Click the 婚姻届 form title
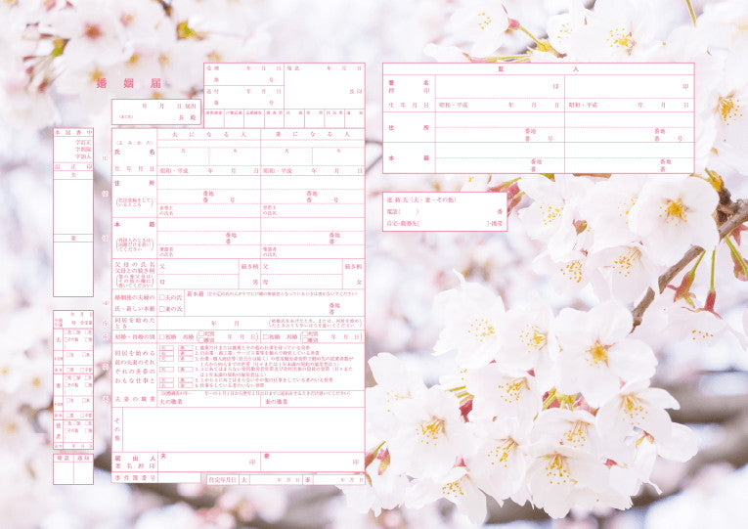 129,83
